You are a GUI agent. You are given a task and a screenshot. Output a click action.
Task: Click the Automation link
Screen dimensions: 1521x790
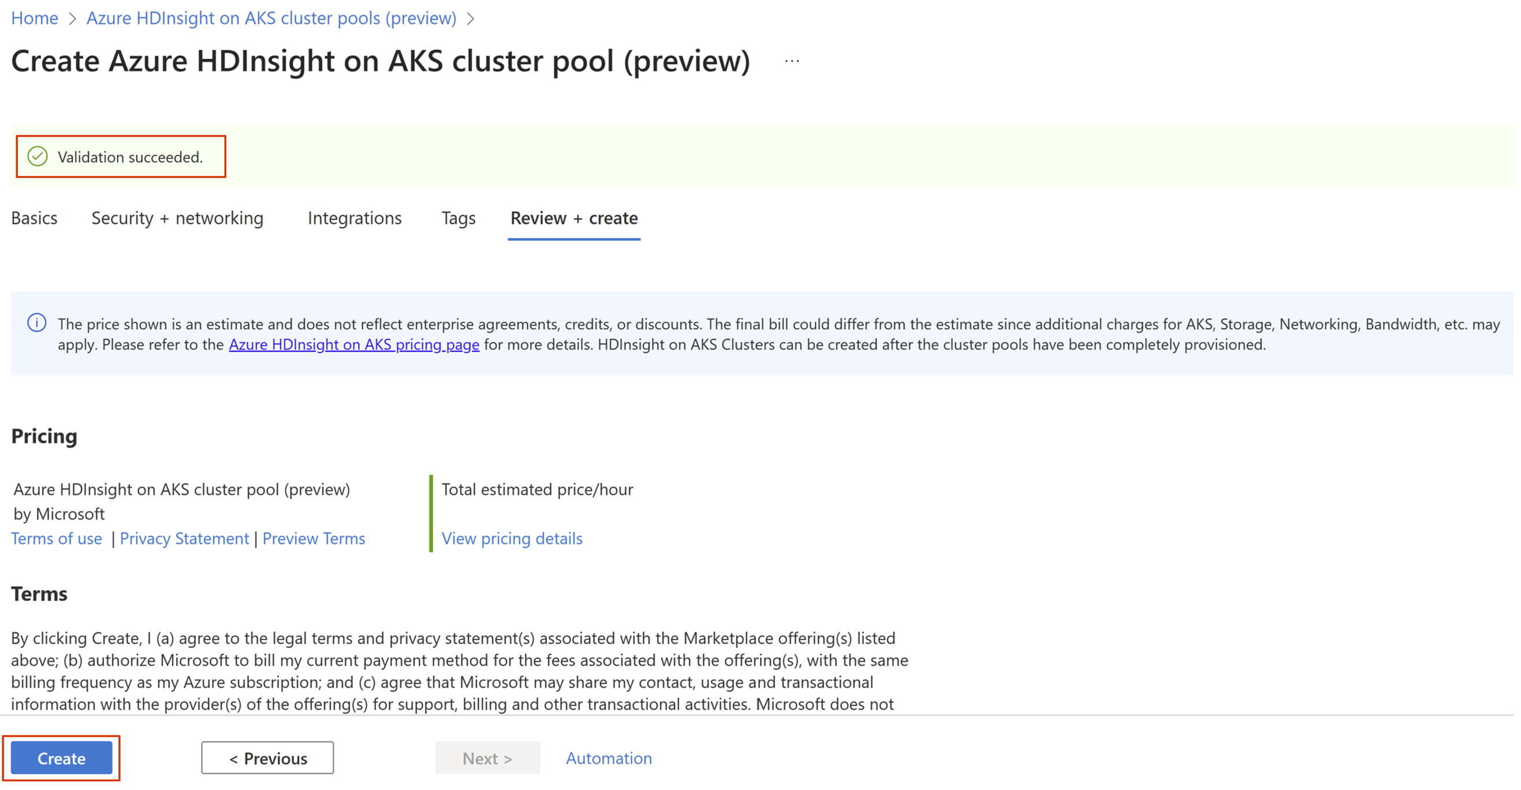(609, 759)
